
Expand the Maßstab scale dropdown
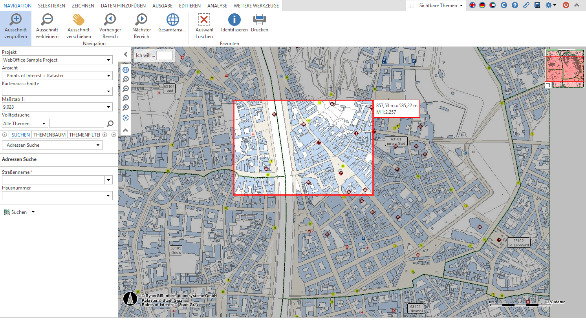(x=109, y=107)
